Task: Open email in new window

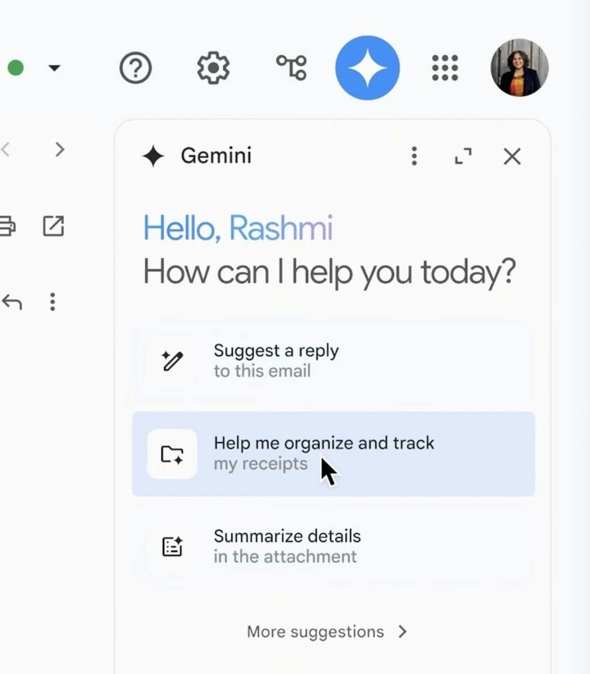Action: pos(53,226)
